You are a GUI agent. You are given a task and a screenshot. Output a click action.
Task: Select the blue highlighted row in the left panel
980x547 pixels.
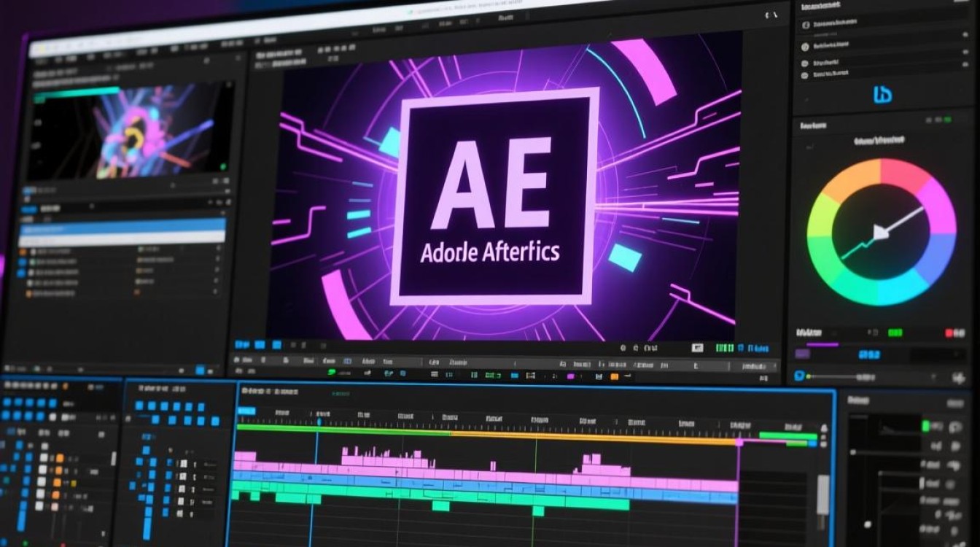pyautogui.click(x=122, y=225)
